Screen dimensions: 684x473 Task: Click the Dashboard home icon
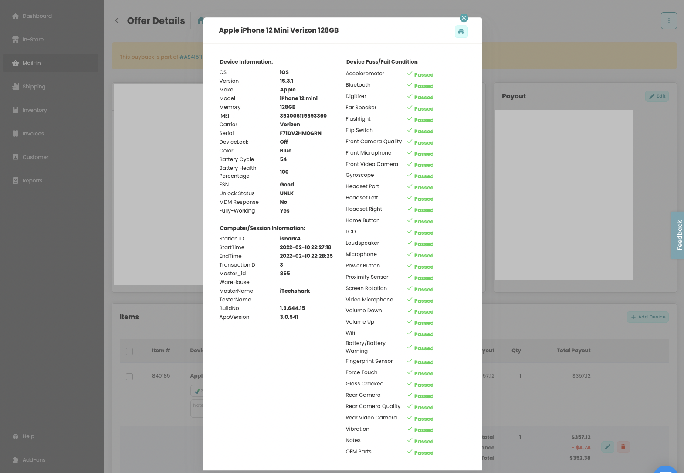[16, 16]
